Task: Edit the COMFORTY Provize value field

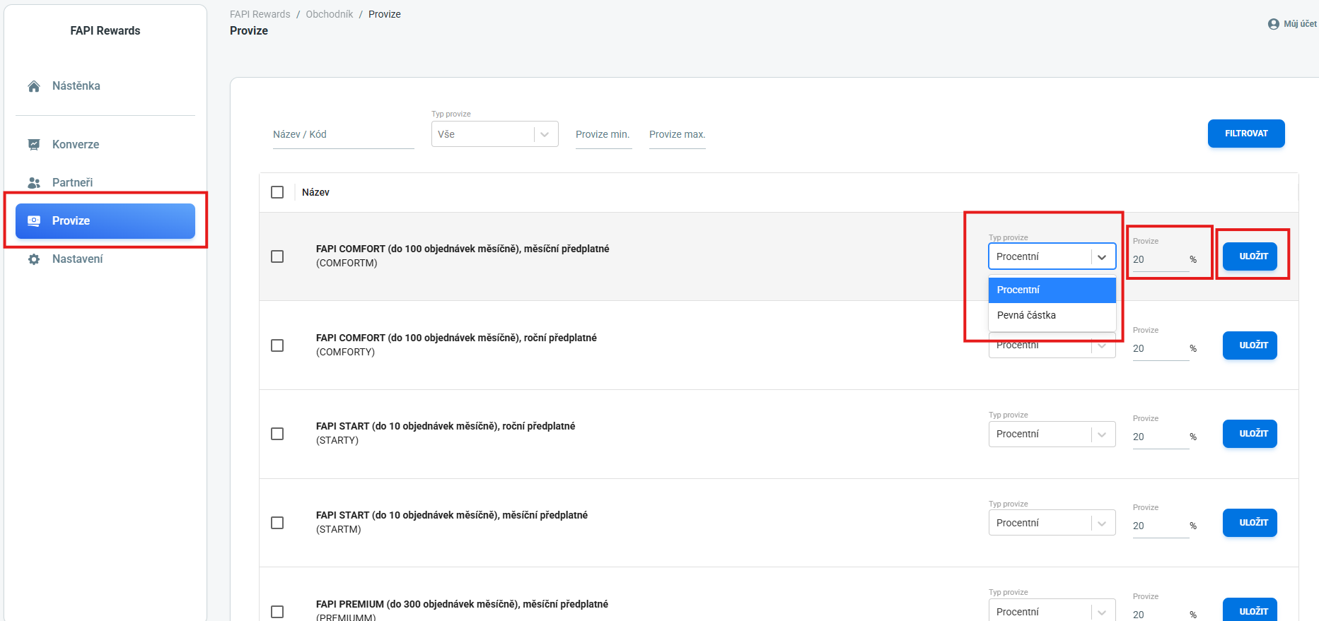Action: pos(1160,348)
